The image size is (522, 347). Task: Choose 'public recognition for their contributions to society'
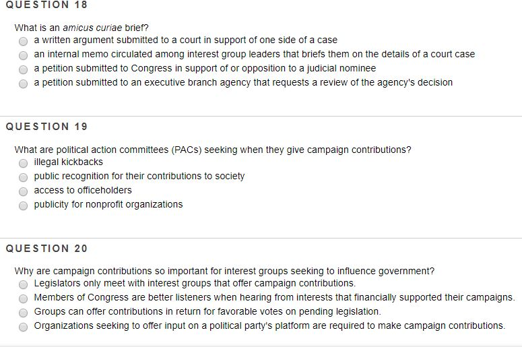coord(23,177)
